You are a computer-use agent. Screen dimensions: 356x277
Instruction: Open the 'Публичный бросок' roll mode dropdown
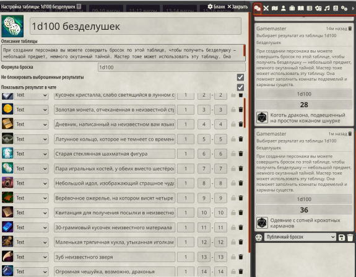300,237
